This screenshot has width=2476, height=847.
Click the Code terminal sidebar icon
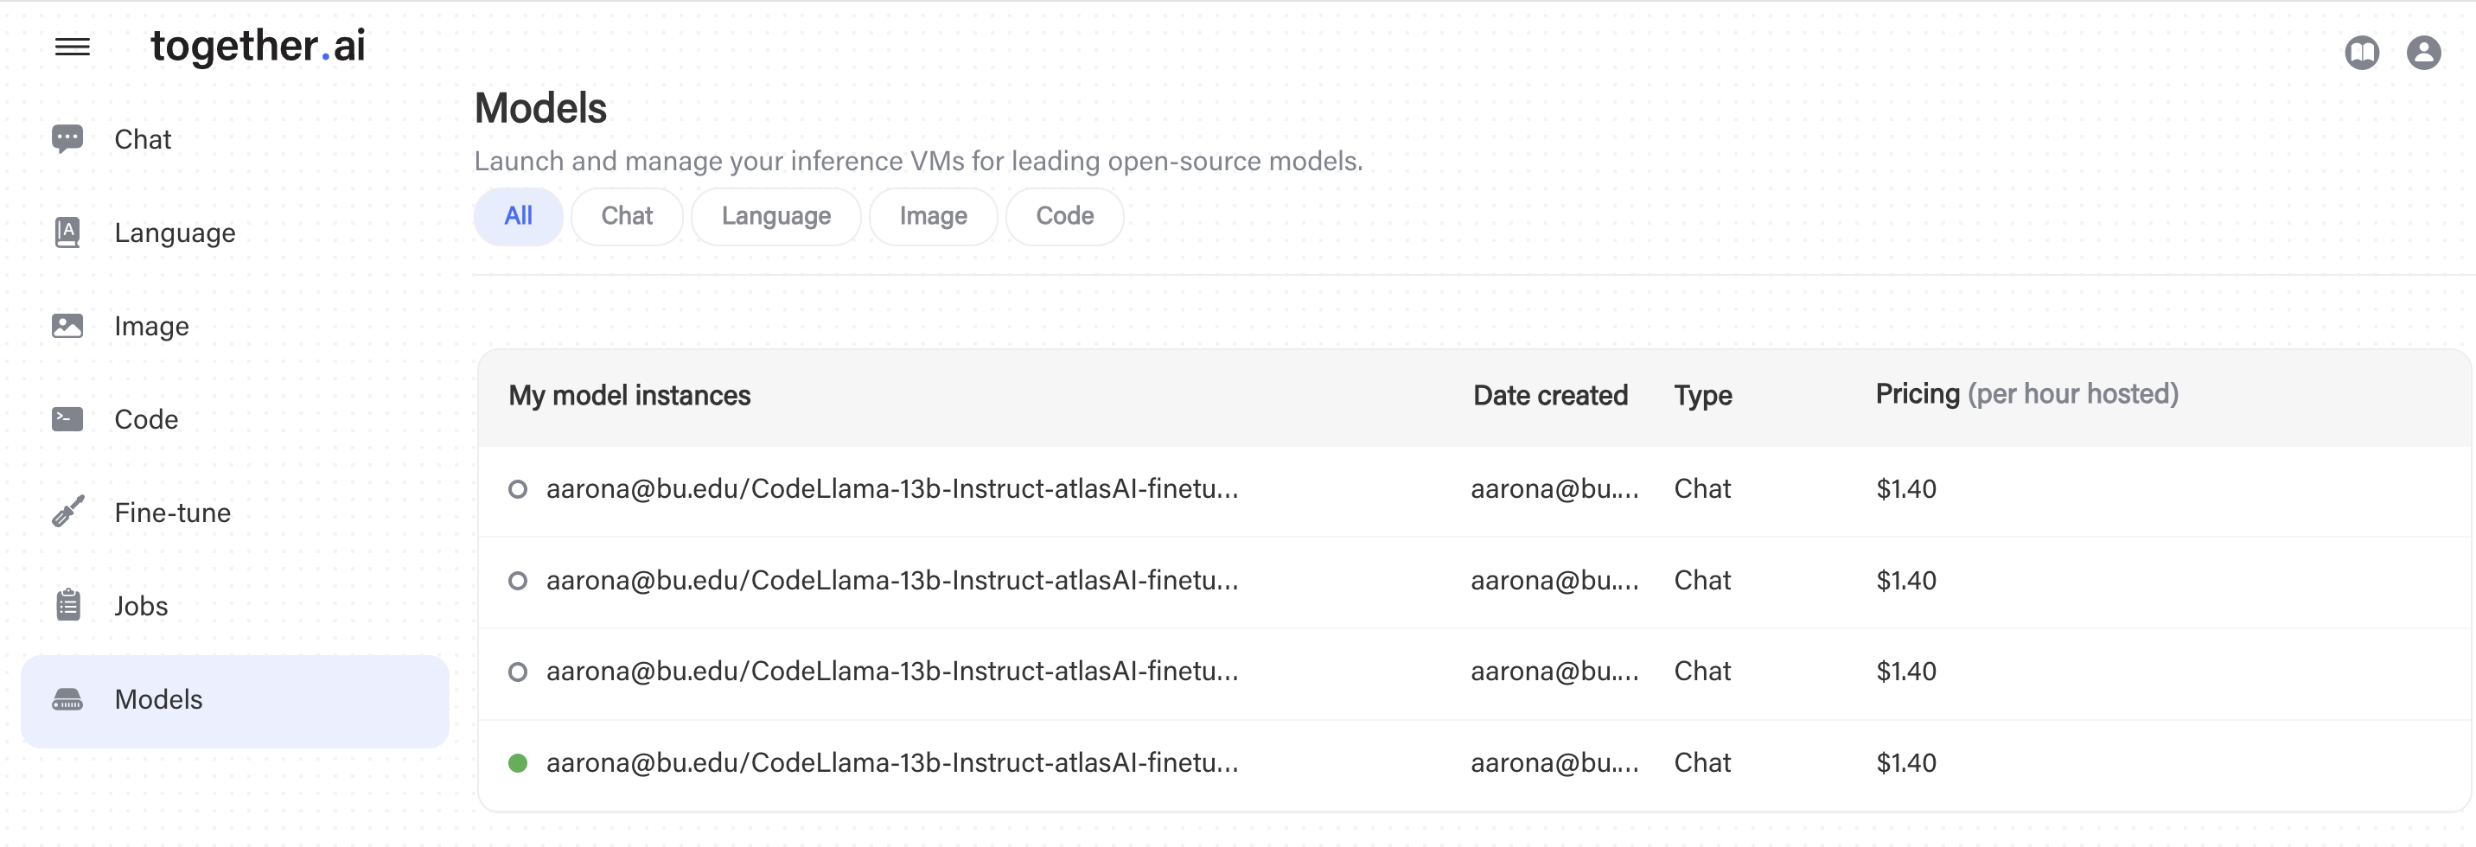[x=67, y=419]
